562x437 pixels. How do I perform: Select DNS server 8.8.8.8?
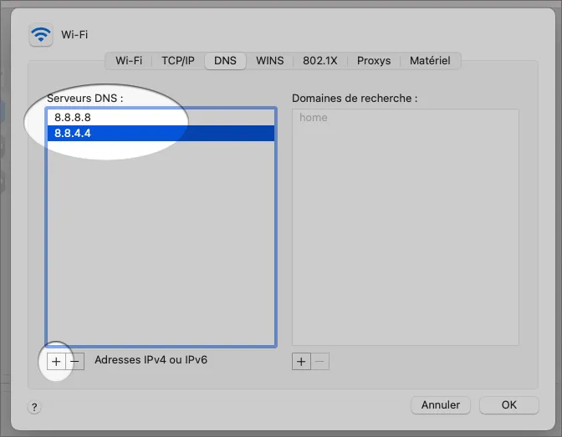tap(161, 118)
